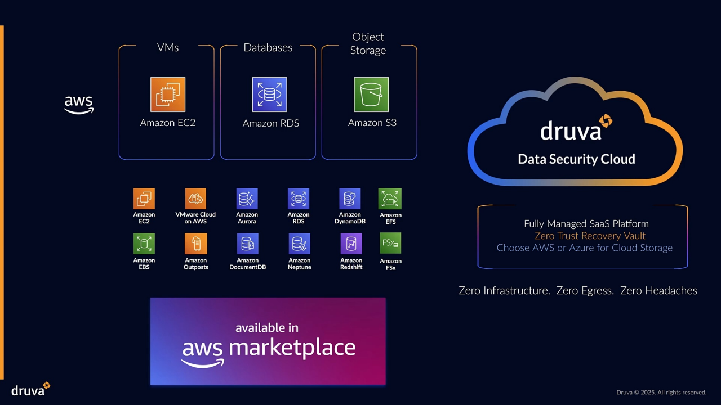The height and width of the screenshot is (405, 721).
Task: Select the Amazon EFS icon
Action: click(x=390, y=199)
